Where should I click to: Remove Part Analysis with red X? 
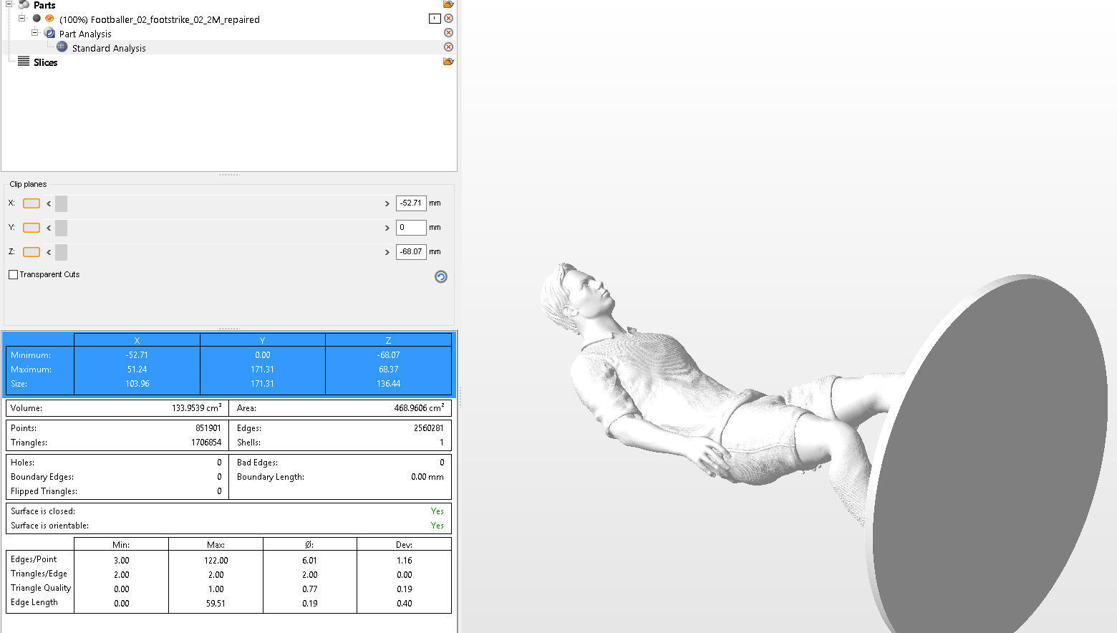[448, 33]
